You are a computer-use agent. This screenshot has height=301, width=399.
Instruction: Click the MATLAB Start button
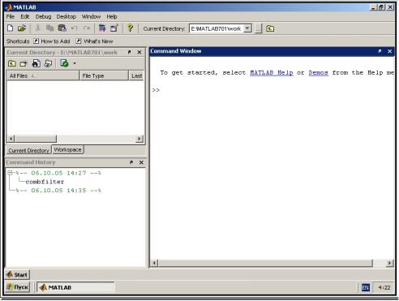click(x=17, y=275)
